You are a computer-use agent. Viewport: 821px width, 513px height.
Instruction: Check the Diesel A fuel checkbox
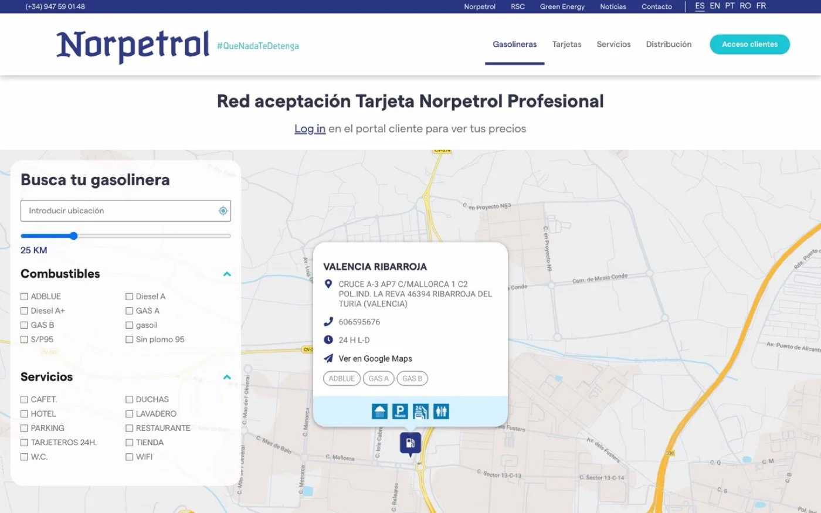click(x=129, y=297)
